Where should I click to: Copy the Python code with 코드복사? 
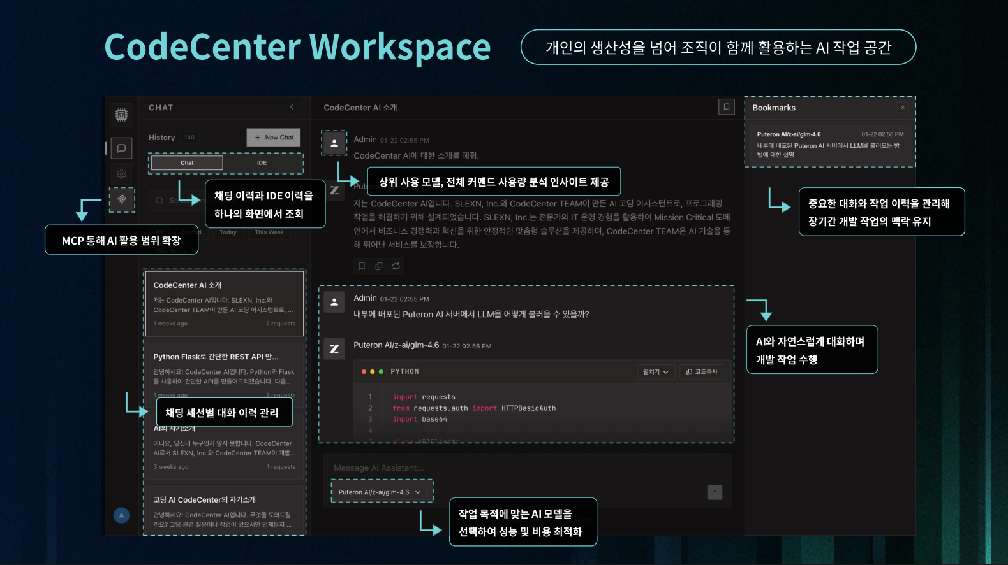click(702, 372)
